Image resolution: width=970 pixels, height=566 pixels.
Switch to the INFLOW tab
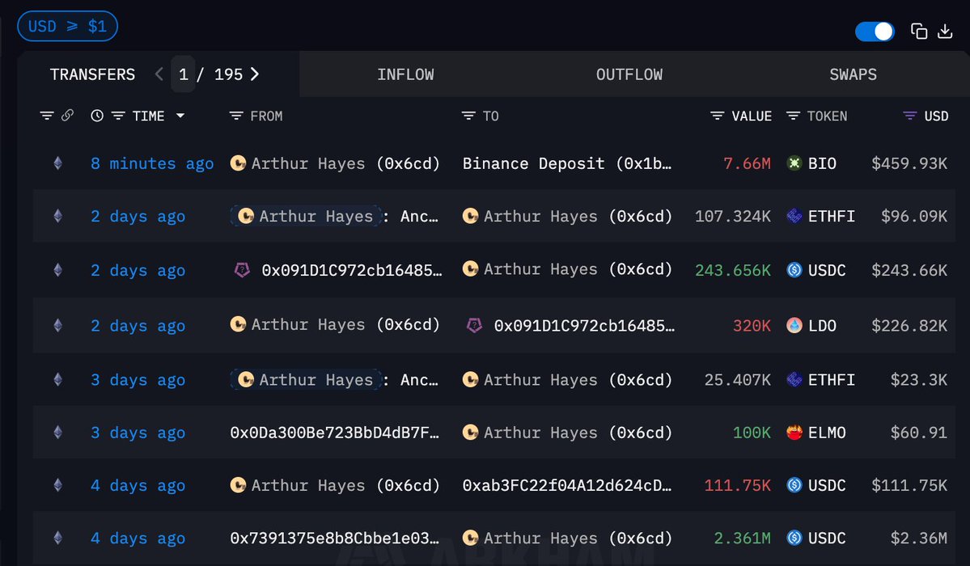point(405,74)
